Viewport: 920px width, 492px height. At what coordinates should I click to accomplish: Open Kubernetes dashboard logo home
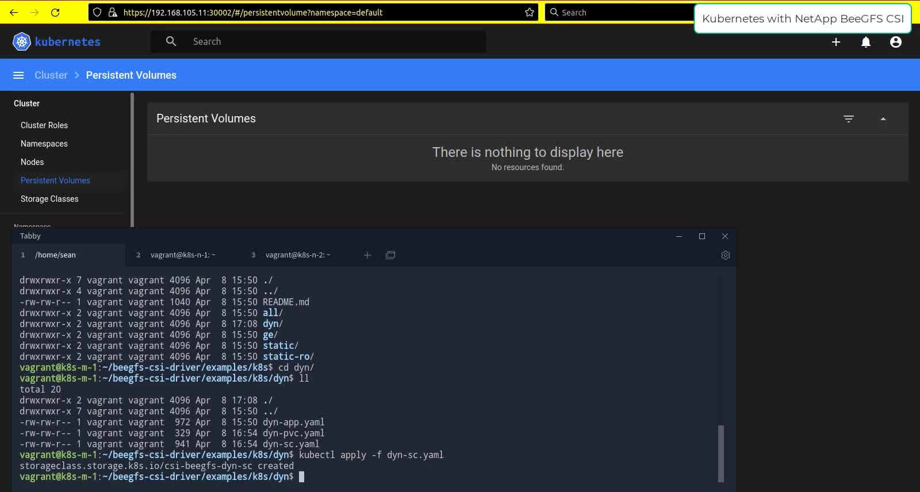coord(56,41)
